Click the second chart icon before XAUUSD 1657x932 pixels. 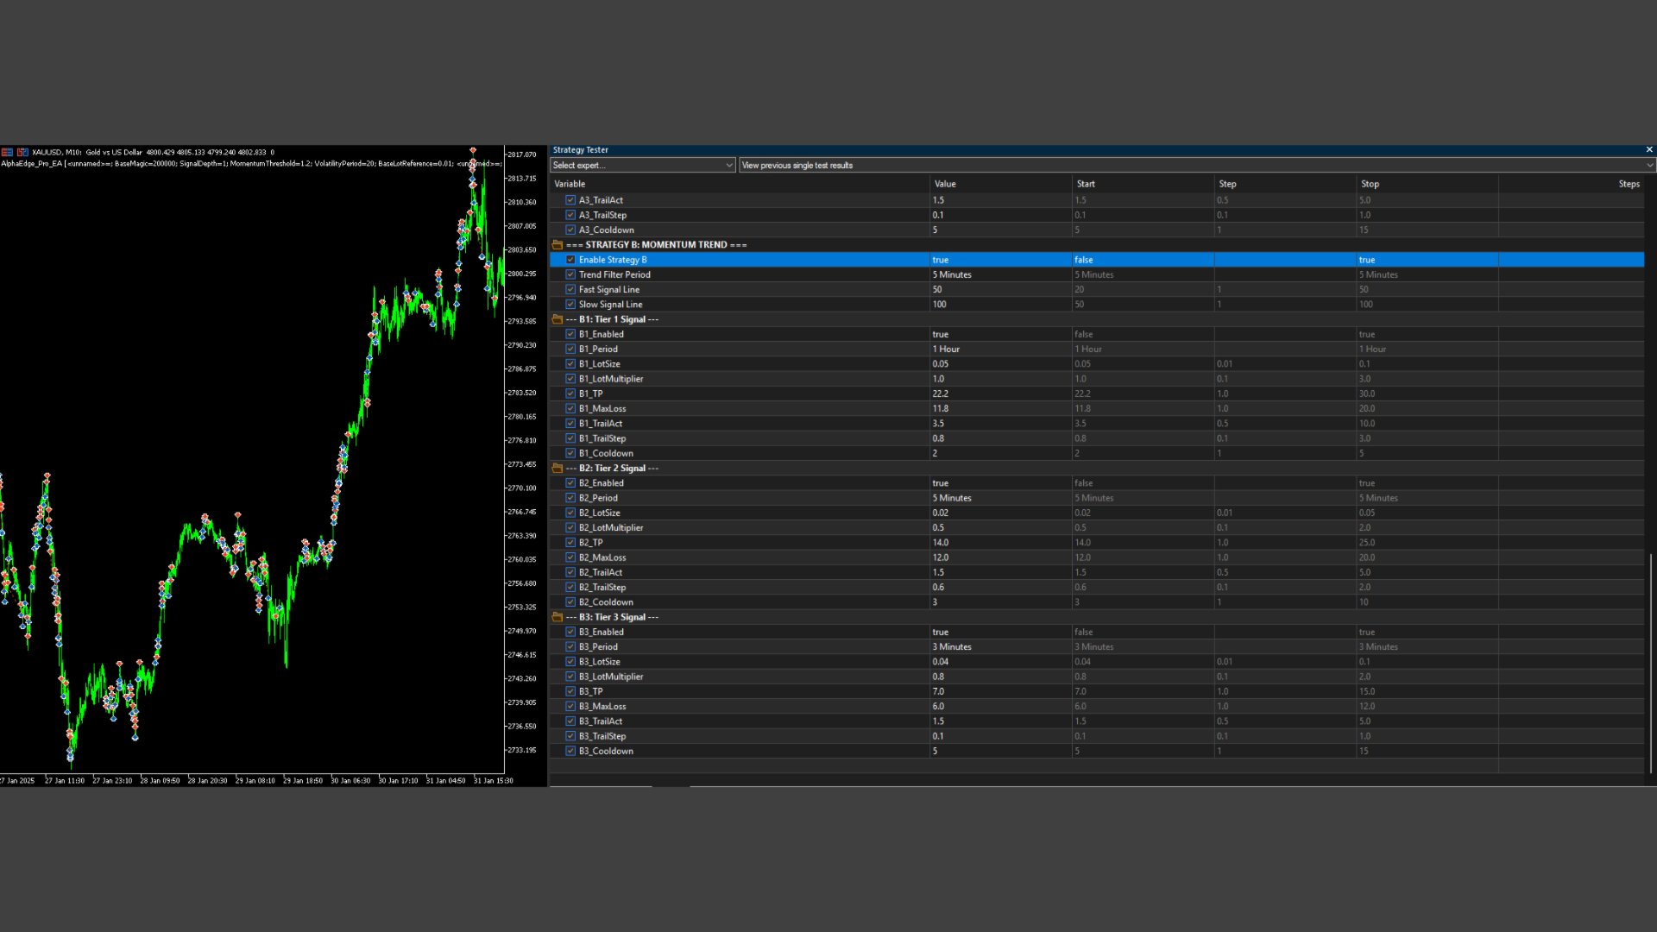tap(22, 152)
